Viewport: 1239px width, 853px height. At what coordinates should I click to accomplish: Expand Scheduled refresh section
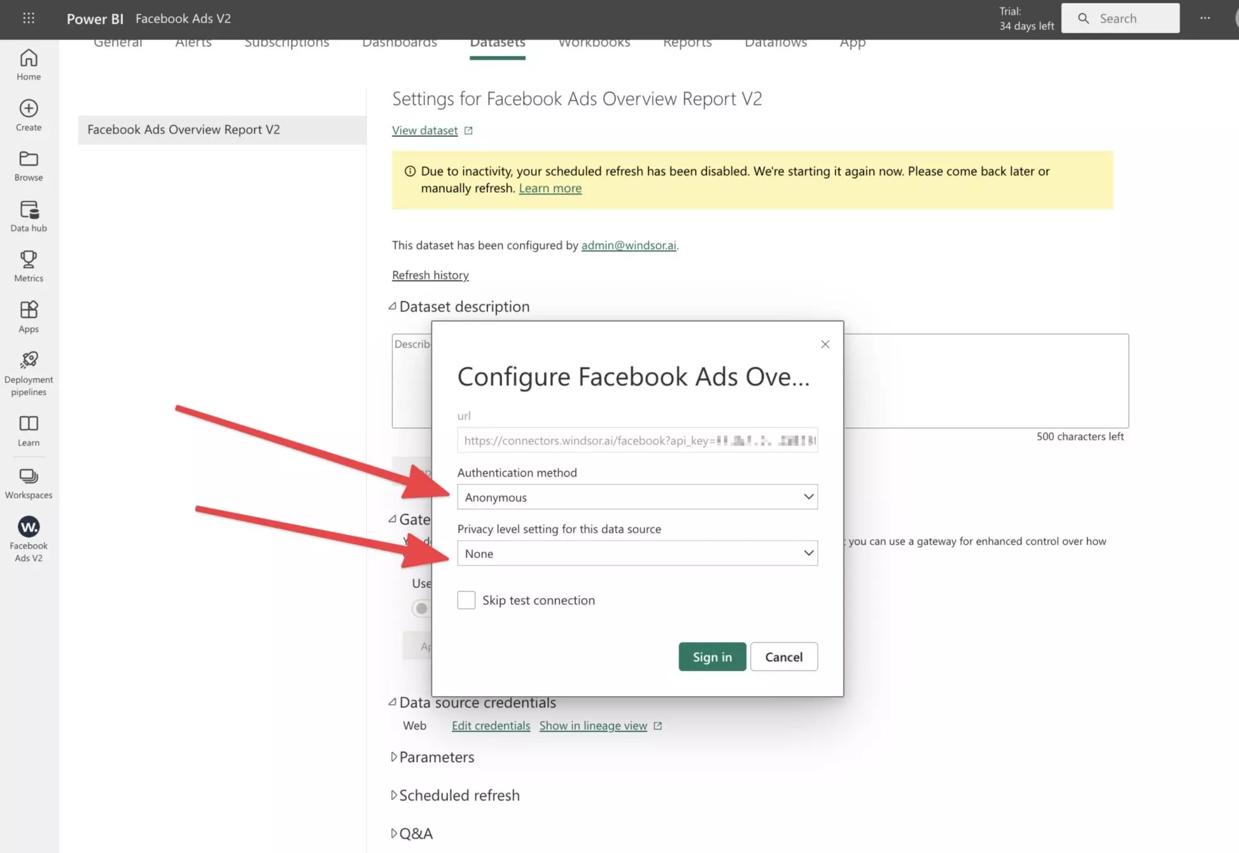coord(394,795)
